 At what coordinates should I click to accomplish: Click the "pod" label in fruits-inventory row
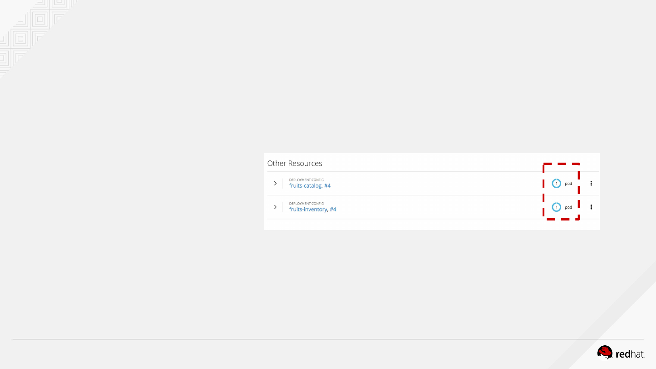tap(569, 207)
